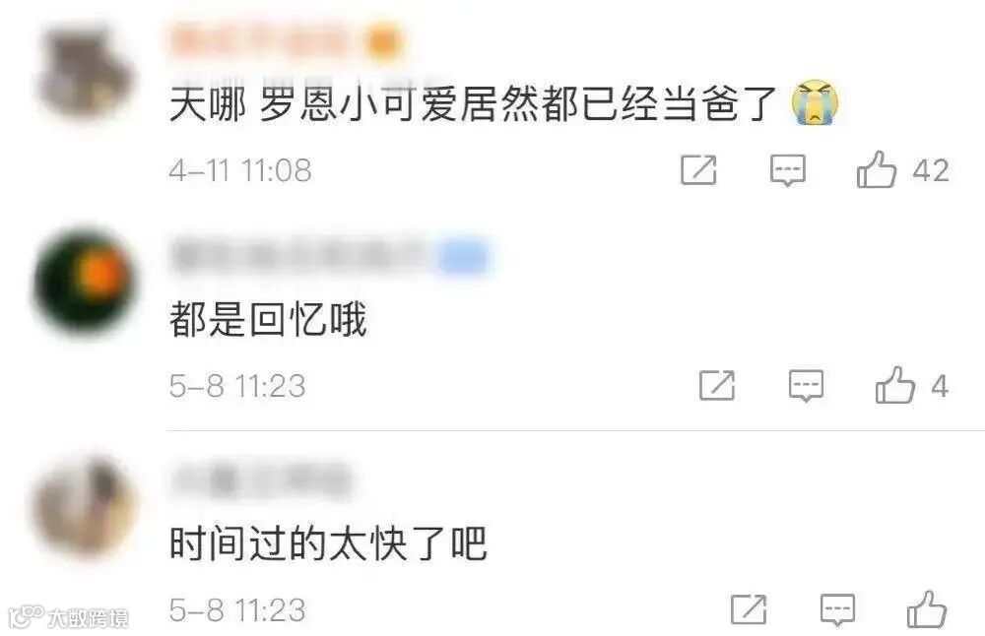Reply to the 4-11 11:08 comment
Image resolution: width=985 pixels, height=636 pixels.
[788, 170]
